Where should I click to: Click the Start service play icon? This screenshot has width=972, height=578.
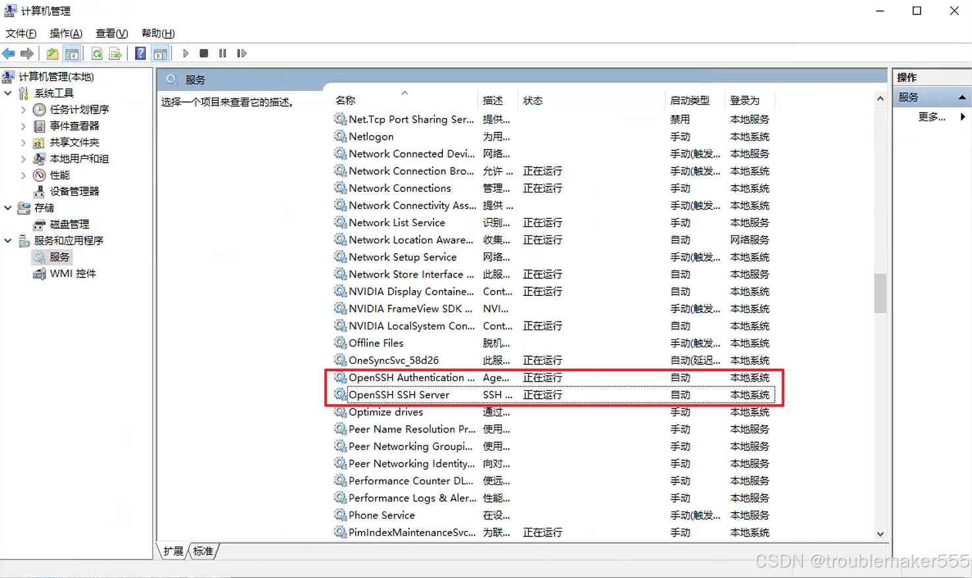pos(186,53)
